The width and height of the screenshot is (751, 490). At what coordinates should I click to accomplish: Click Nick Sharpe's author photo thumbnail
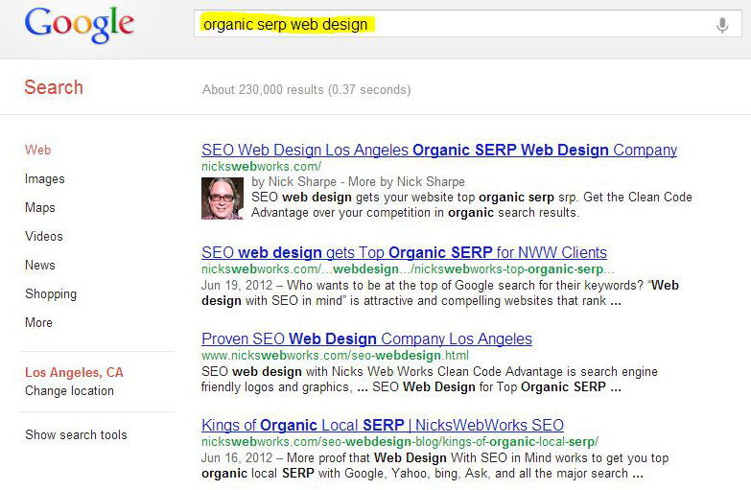click(x=223, y=198)
